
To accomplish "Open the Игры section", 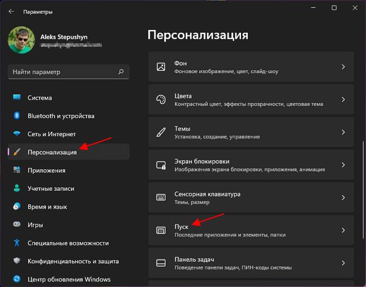I will [69, 225].
